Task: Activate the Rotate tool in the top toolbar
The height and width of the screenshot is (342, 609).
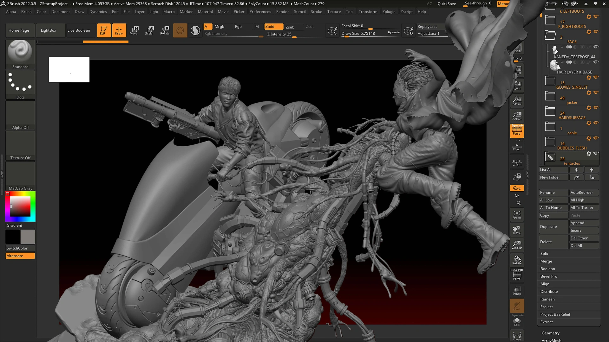Action: click(165, 30)
